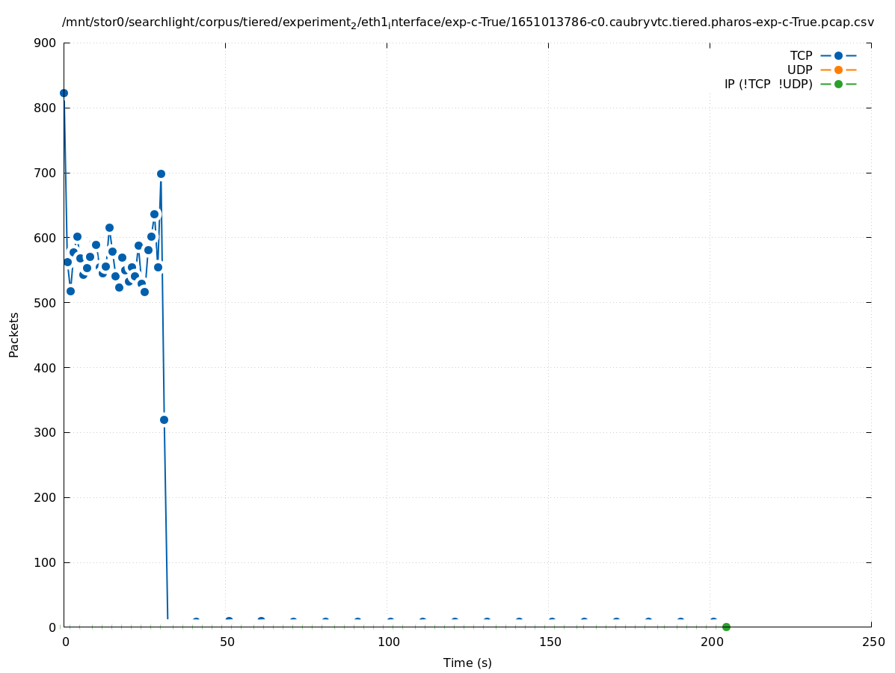This screenshot has height=673, width=895.
Task: Click the TCP data point near 700 packets
Action: pos(161,173)
